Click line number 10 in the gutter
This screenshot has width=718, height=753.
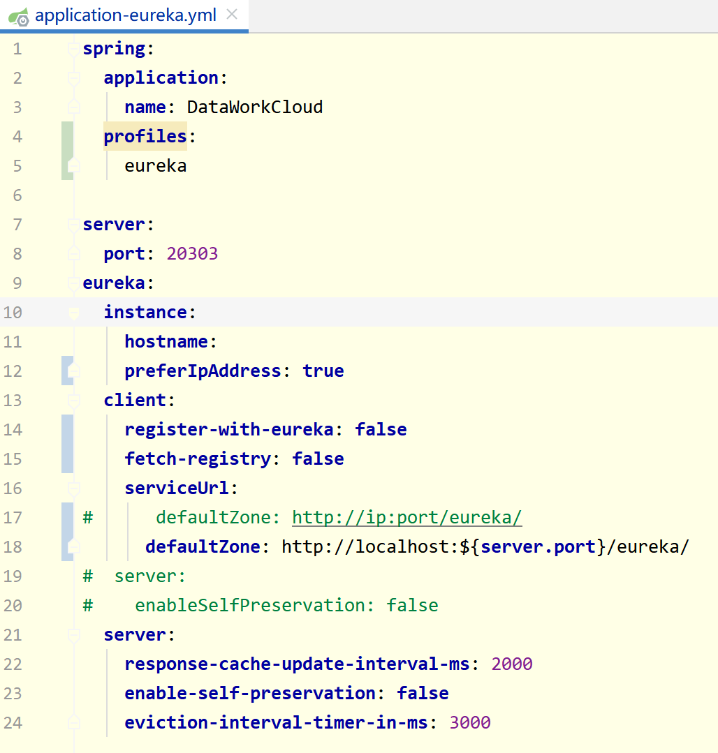[x=13, y=313]
